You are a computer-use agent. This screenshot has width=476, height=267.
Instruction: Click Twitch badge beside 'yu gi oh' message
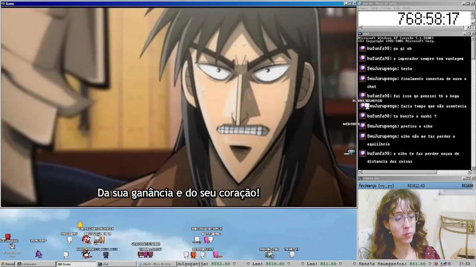363,48
